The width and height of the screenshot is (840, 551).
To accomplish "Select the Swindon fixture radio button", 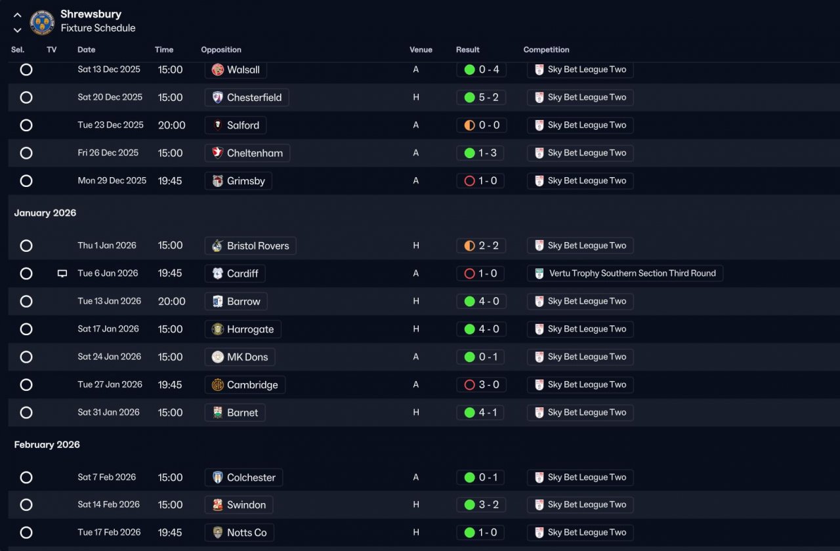I will coord(26,505).
